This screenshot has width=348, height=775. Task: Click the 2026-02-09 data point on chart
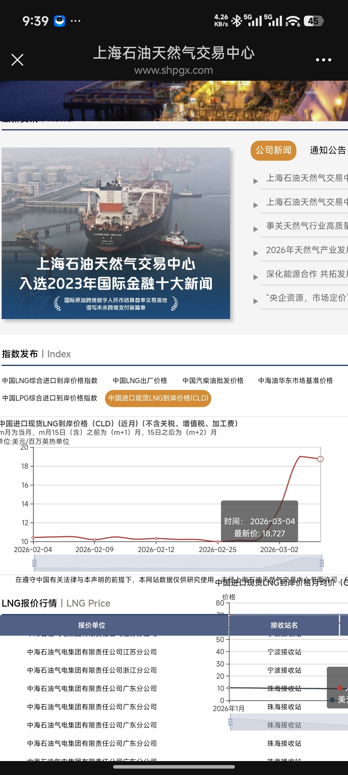pyautogui.click(x=94, y=540)
